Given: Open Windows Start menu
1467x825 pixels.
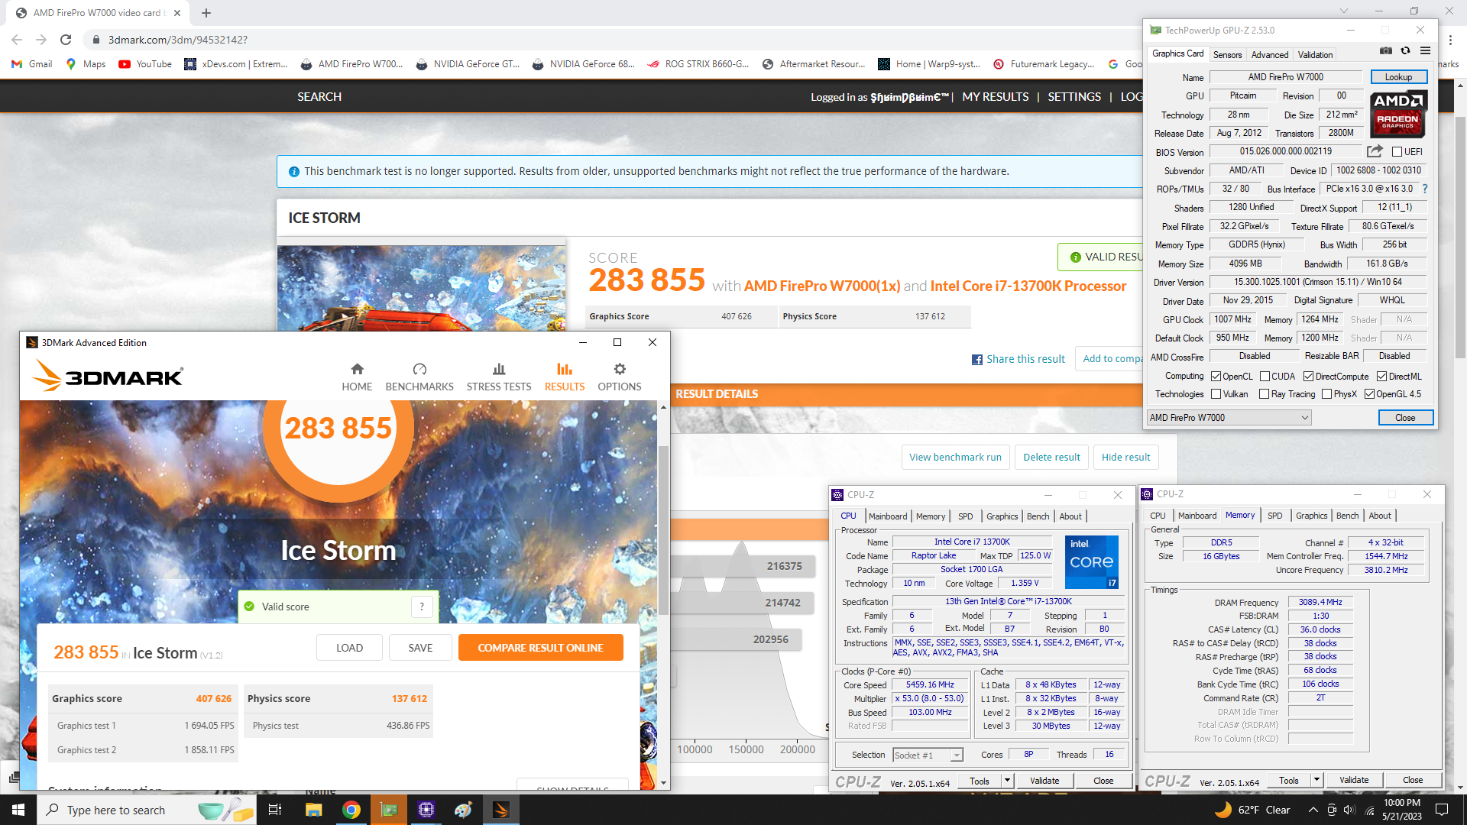Looking at the screenshot, I should point(18,810).
